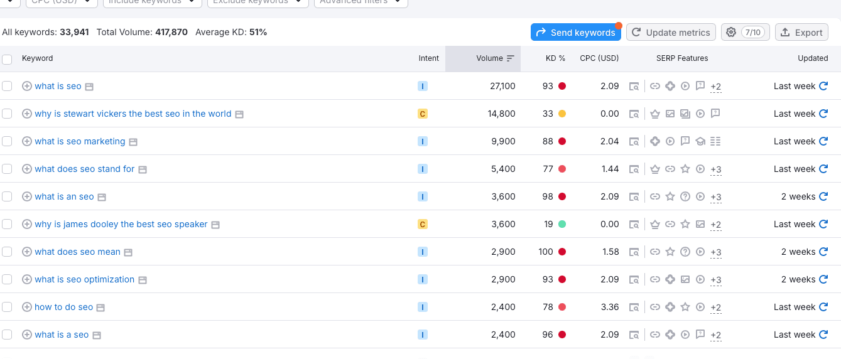The height and width of the screenshot is (359, 841).
Task: Check the box for 'why is stewart vickers' keyword
Action: point(7,114)
